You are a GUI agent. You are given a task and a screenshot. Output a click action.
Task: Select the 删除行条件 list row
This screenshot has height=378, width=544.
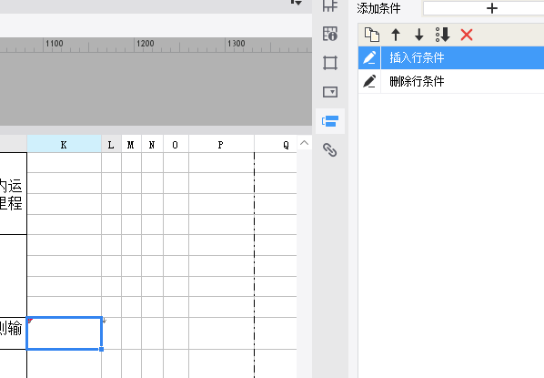(x=451, y=81)
